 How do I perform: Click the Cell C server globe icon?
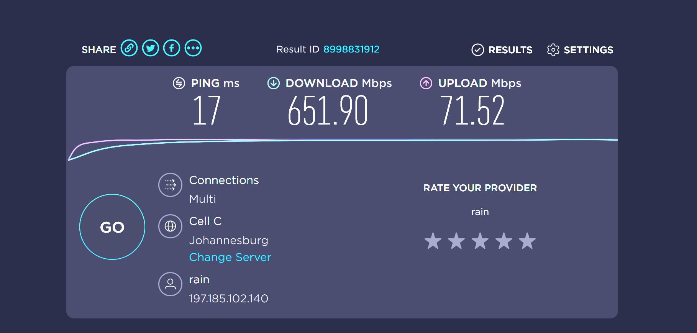click(170, 226)
